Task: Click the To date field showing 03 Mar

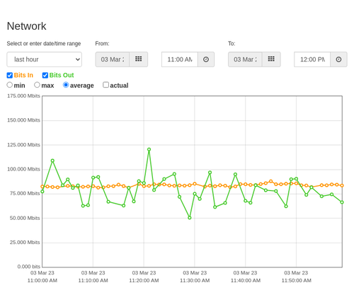Action: click(x=245, y=59)
